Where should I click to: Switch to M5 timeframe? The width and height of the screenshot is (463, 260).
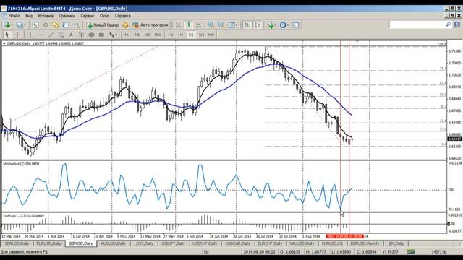[x=137, y=35]
